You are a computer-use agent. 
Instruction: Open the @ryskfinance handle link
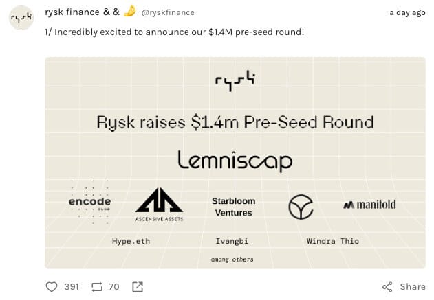point(168,12)
